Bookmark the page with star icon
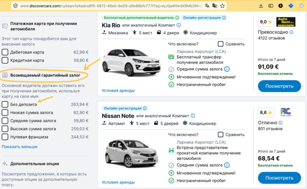 tap(222, 6)
